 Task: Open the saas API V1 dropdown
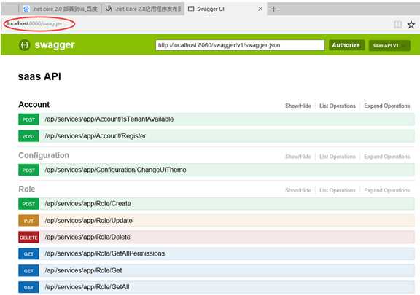click(x=389, y=45)
